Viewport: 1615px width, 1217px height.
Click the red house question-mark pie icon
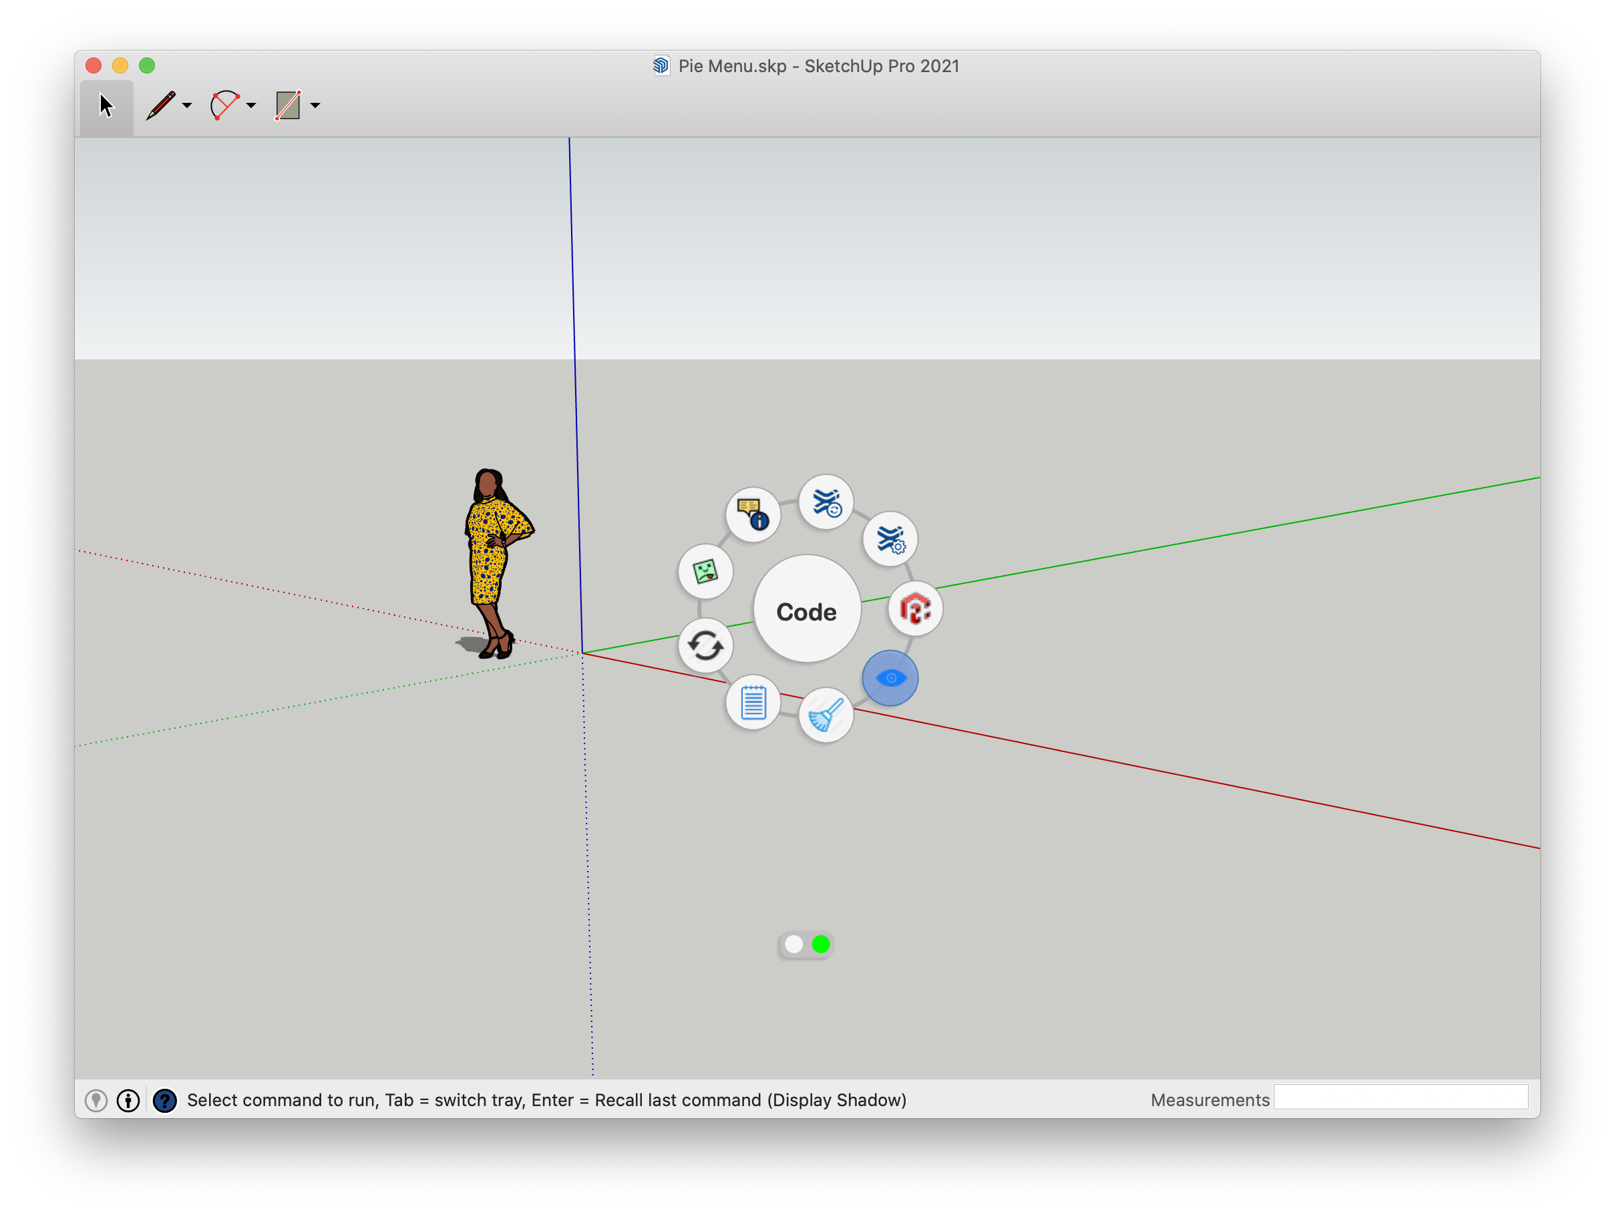(x=915, y=609)
